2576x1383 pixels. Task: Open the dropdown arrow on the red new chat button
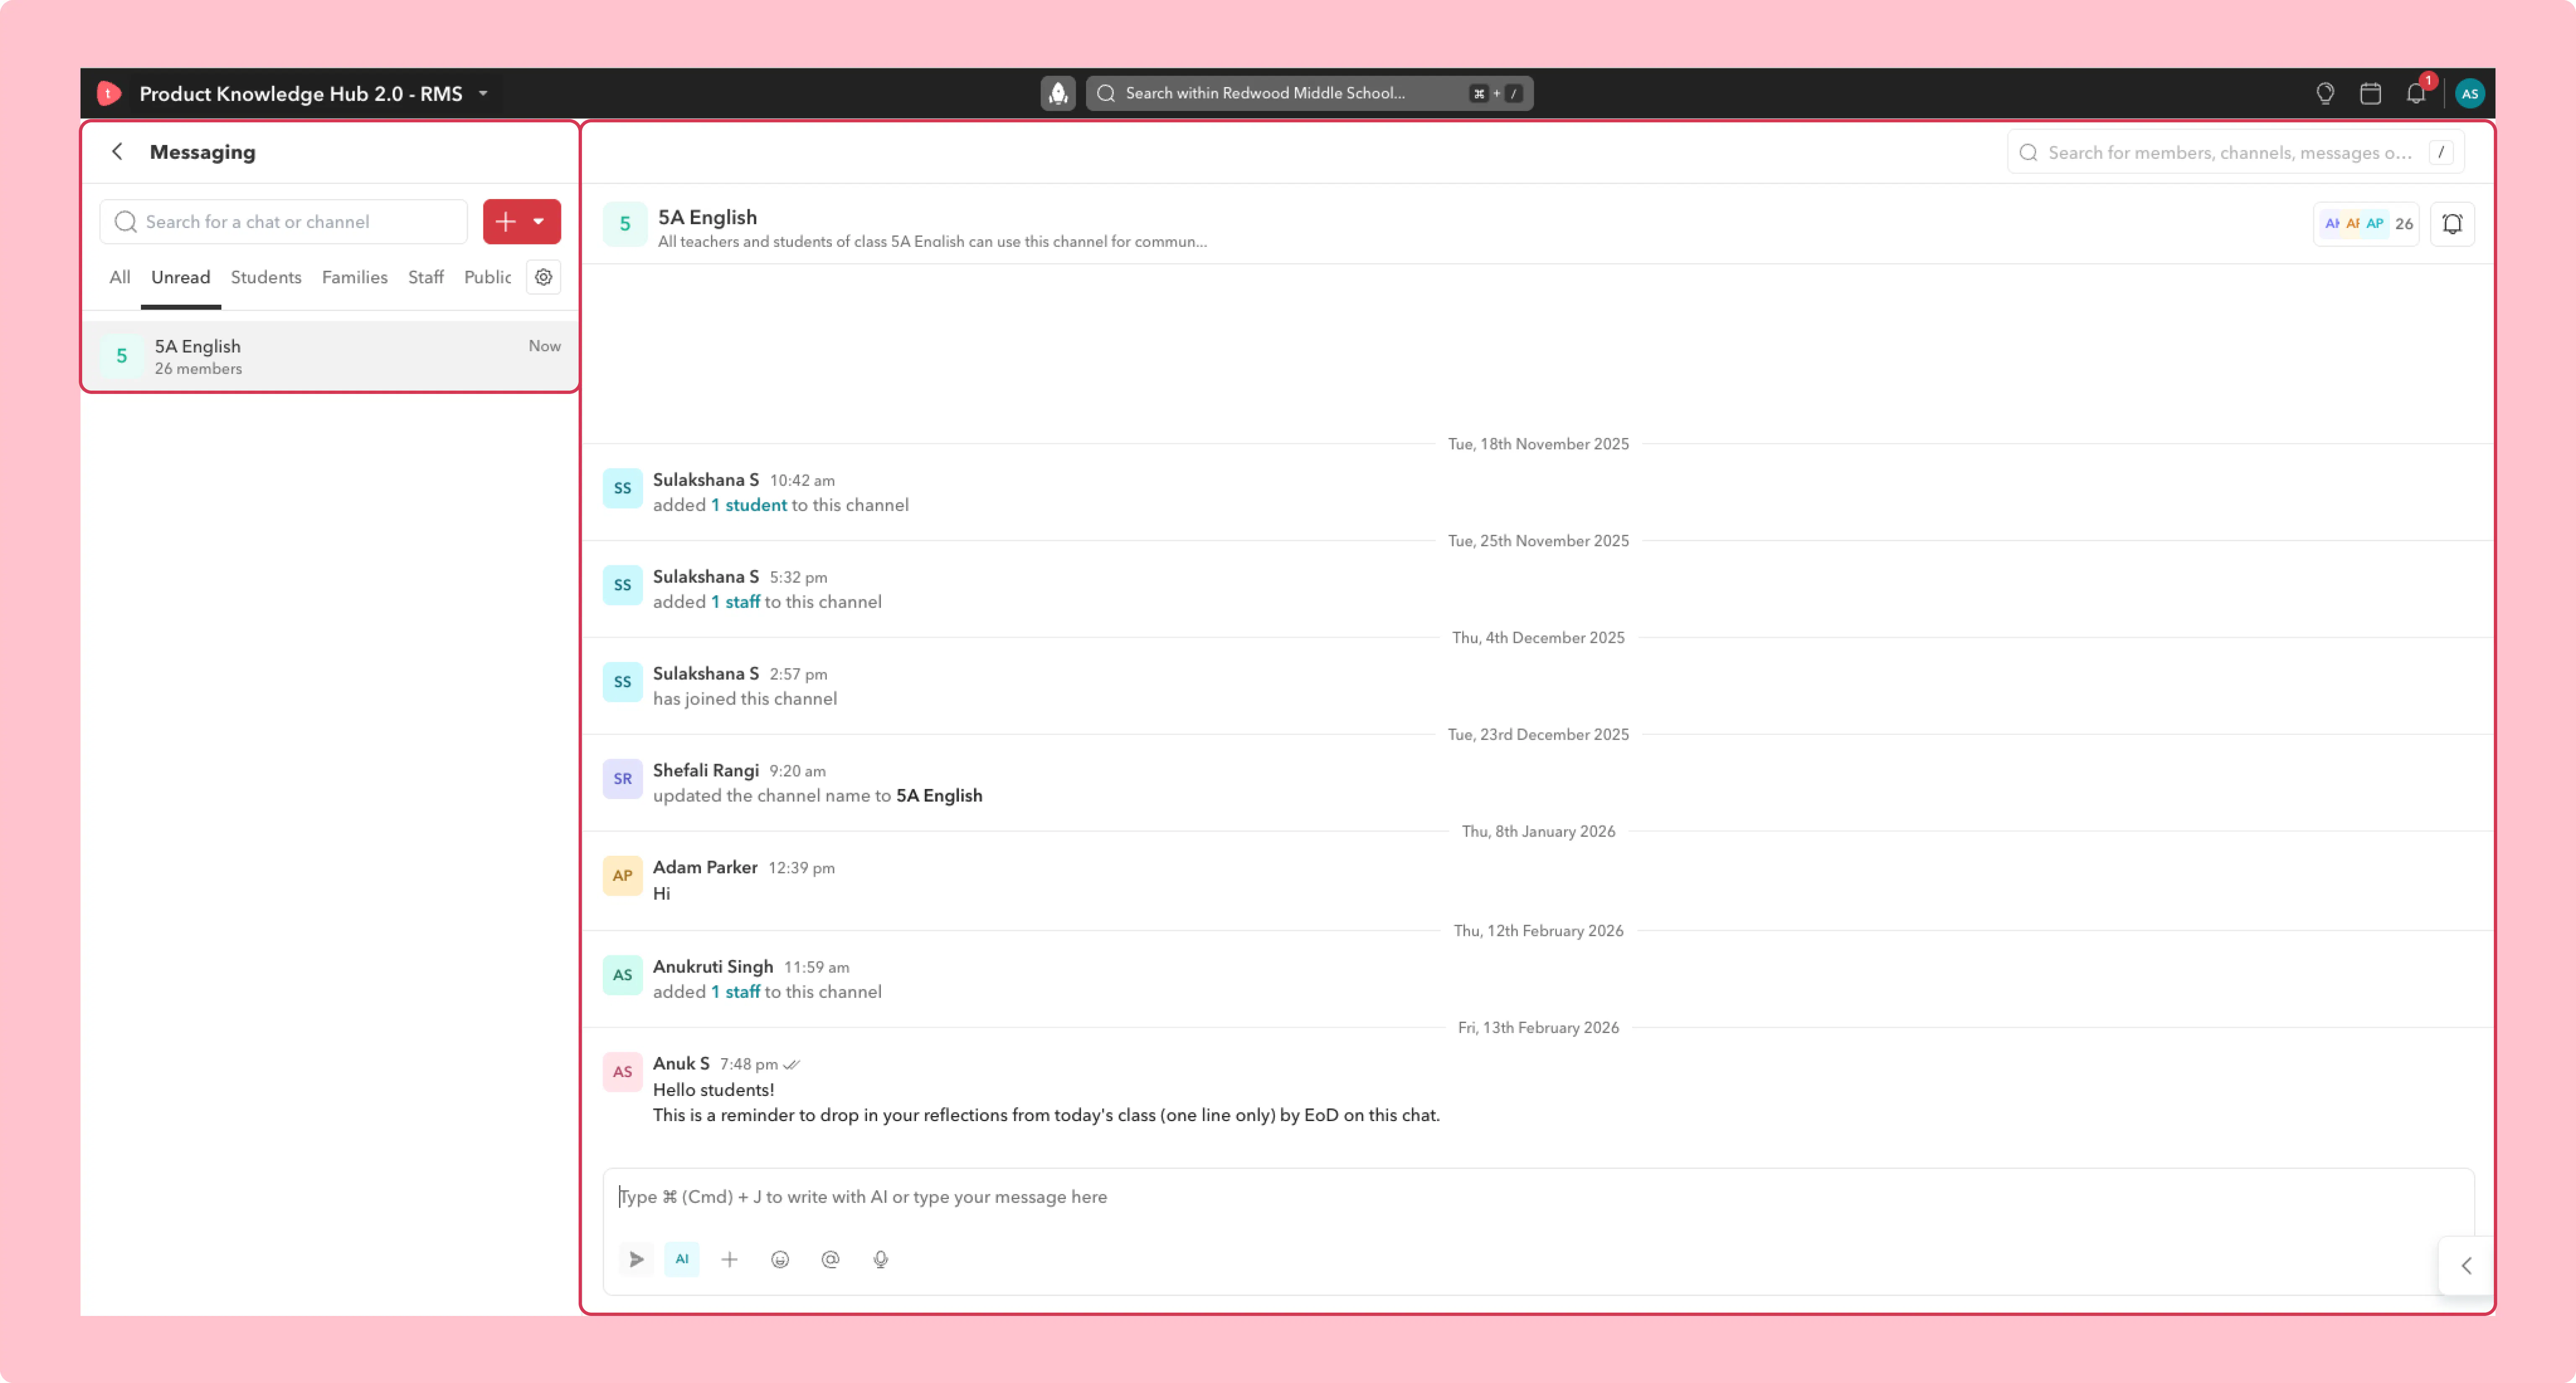pyautogui.click(x=539, y=222)
